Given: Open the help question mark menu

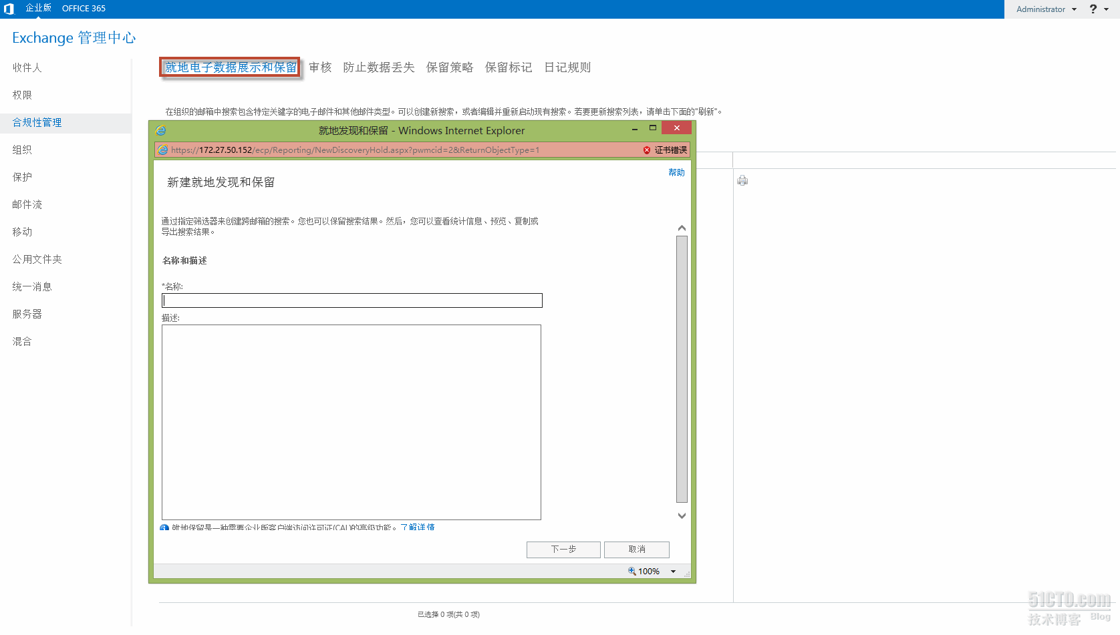Looking at the screenshot, I should pos(1093,9).
